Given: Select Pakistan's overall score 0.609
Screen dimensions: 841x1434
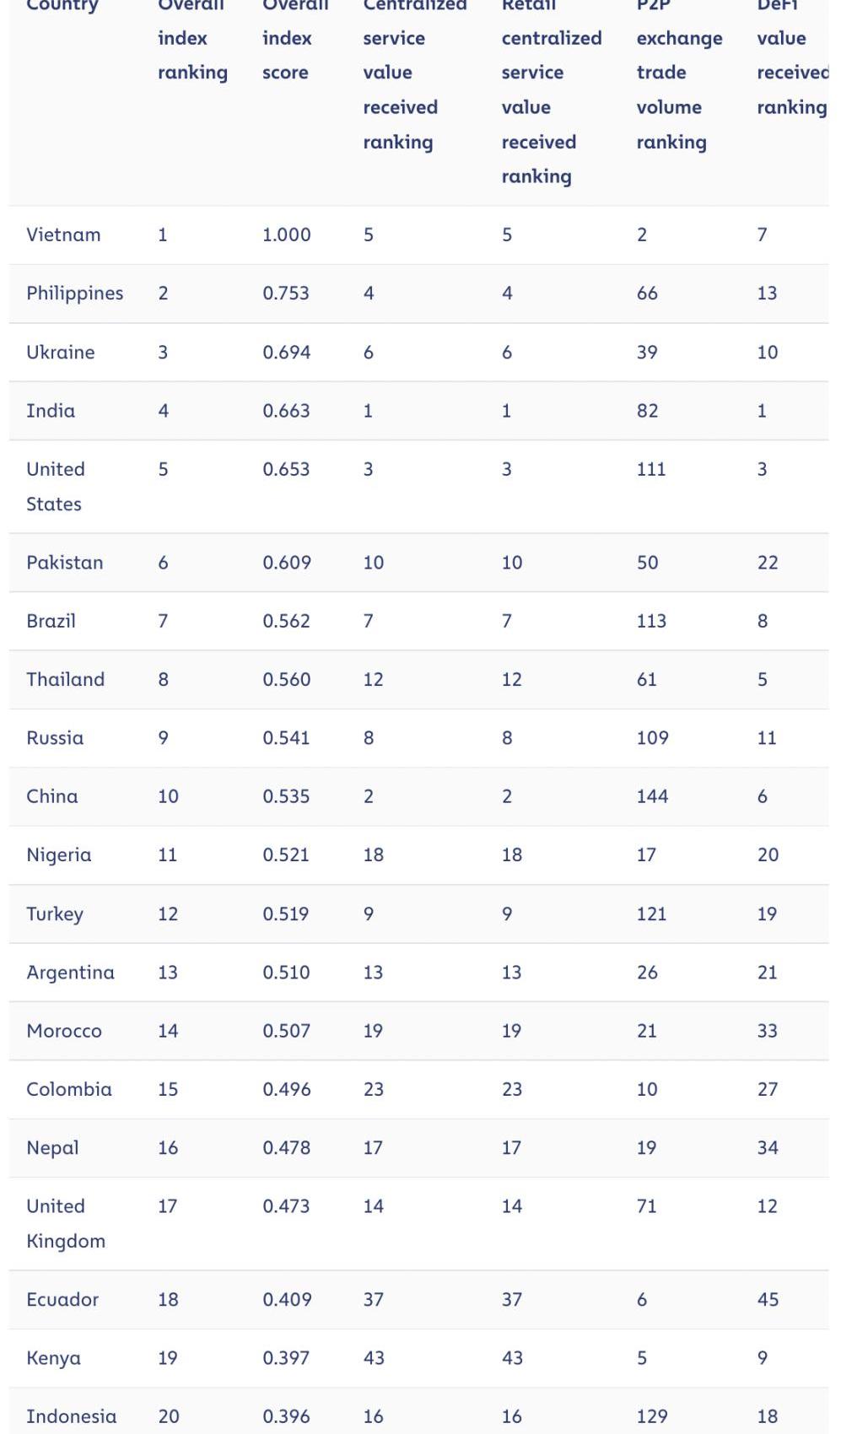Looking at the screenshot, I should pos(286,563).
